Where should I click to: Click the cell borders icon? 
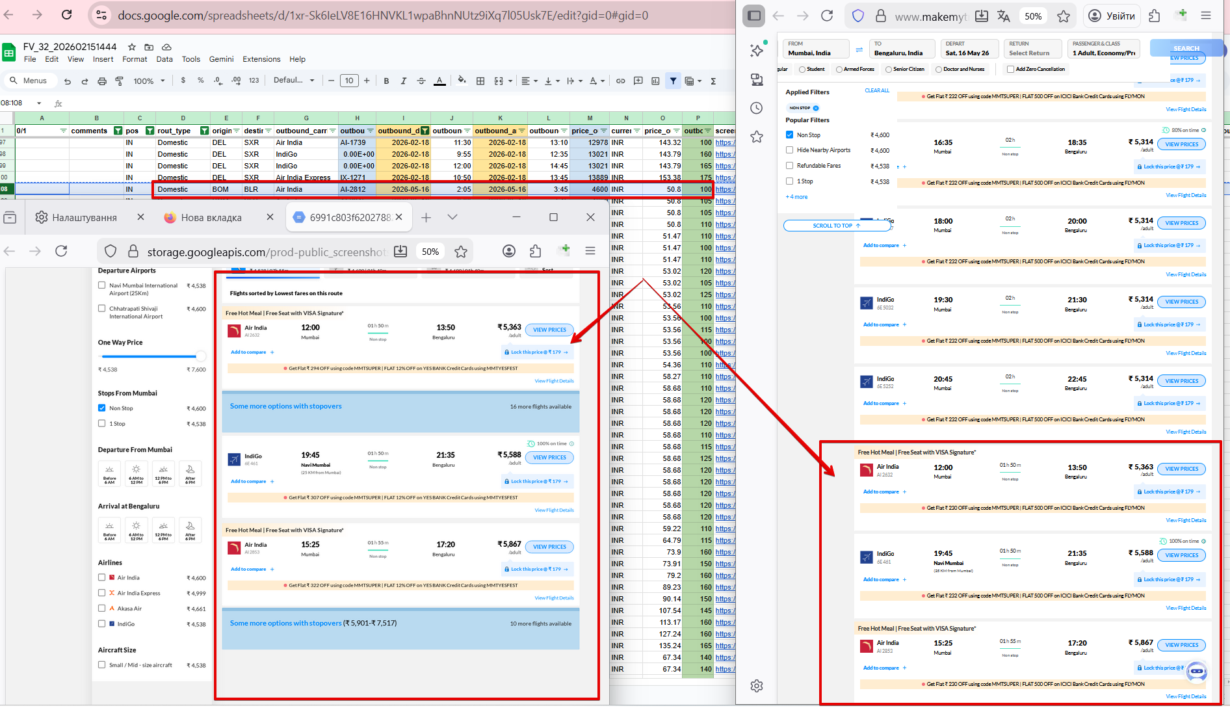coord(480,81)
